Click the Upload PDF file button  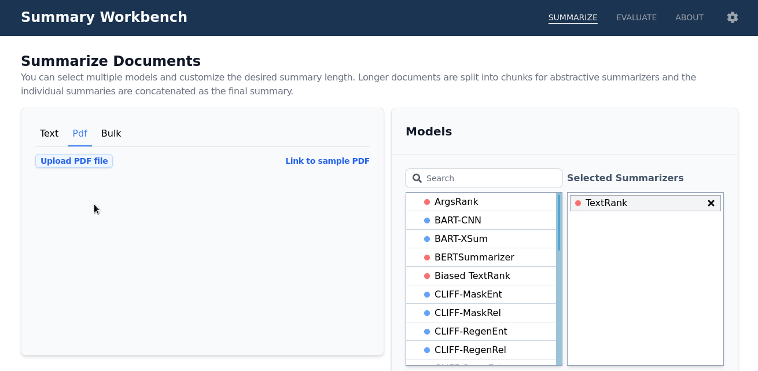74,161
